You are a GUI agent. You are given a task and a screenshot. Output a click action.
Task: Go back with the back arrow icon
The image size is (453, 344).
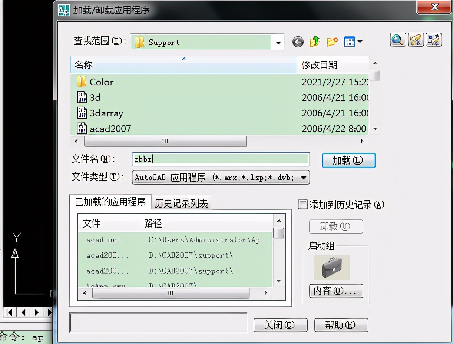point(298,42)
